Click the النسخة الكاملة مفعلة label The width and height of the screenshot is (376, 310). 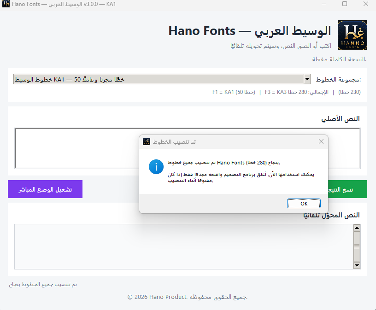click(339, 59)
